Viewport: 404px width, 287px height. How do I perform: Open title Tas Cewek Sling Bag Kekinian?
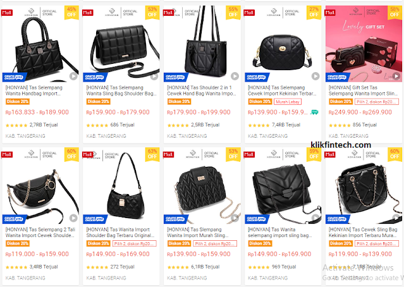[363, 233]
